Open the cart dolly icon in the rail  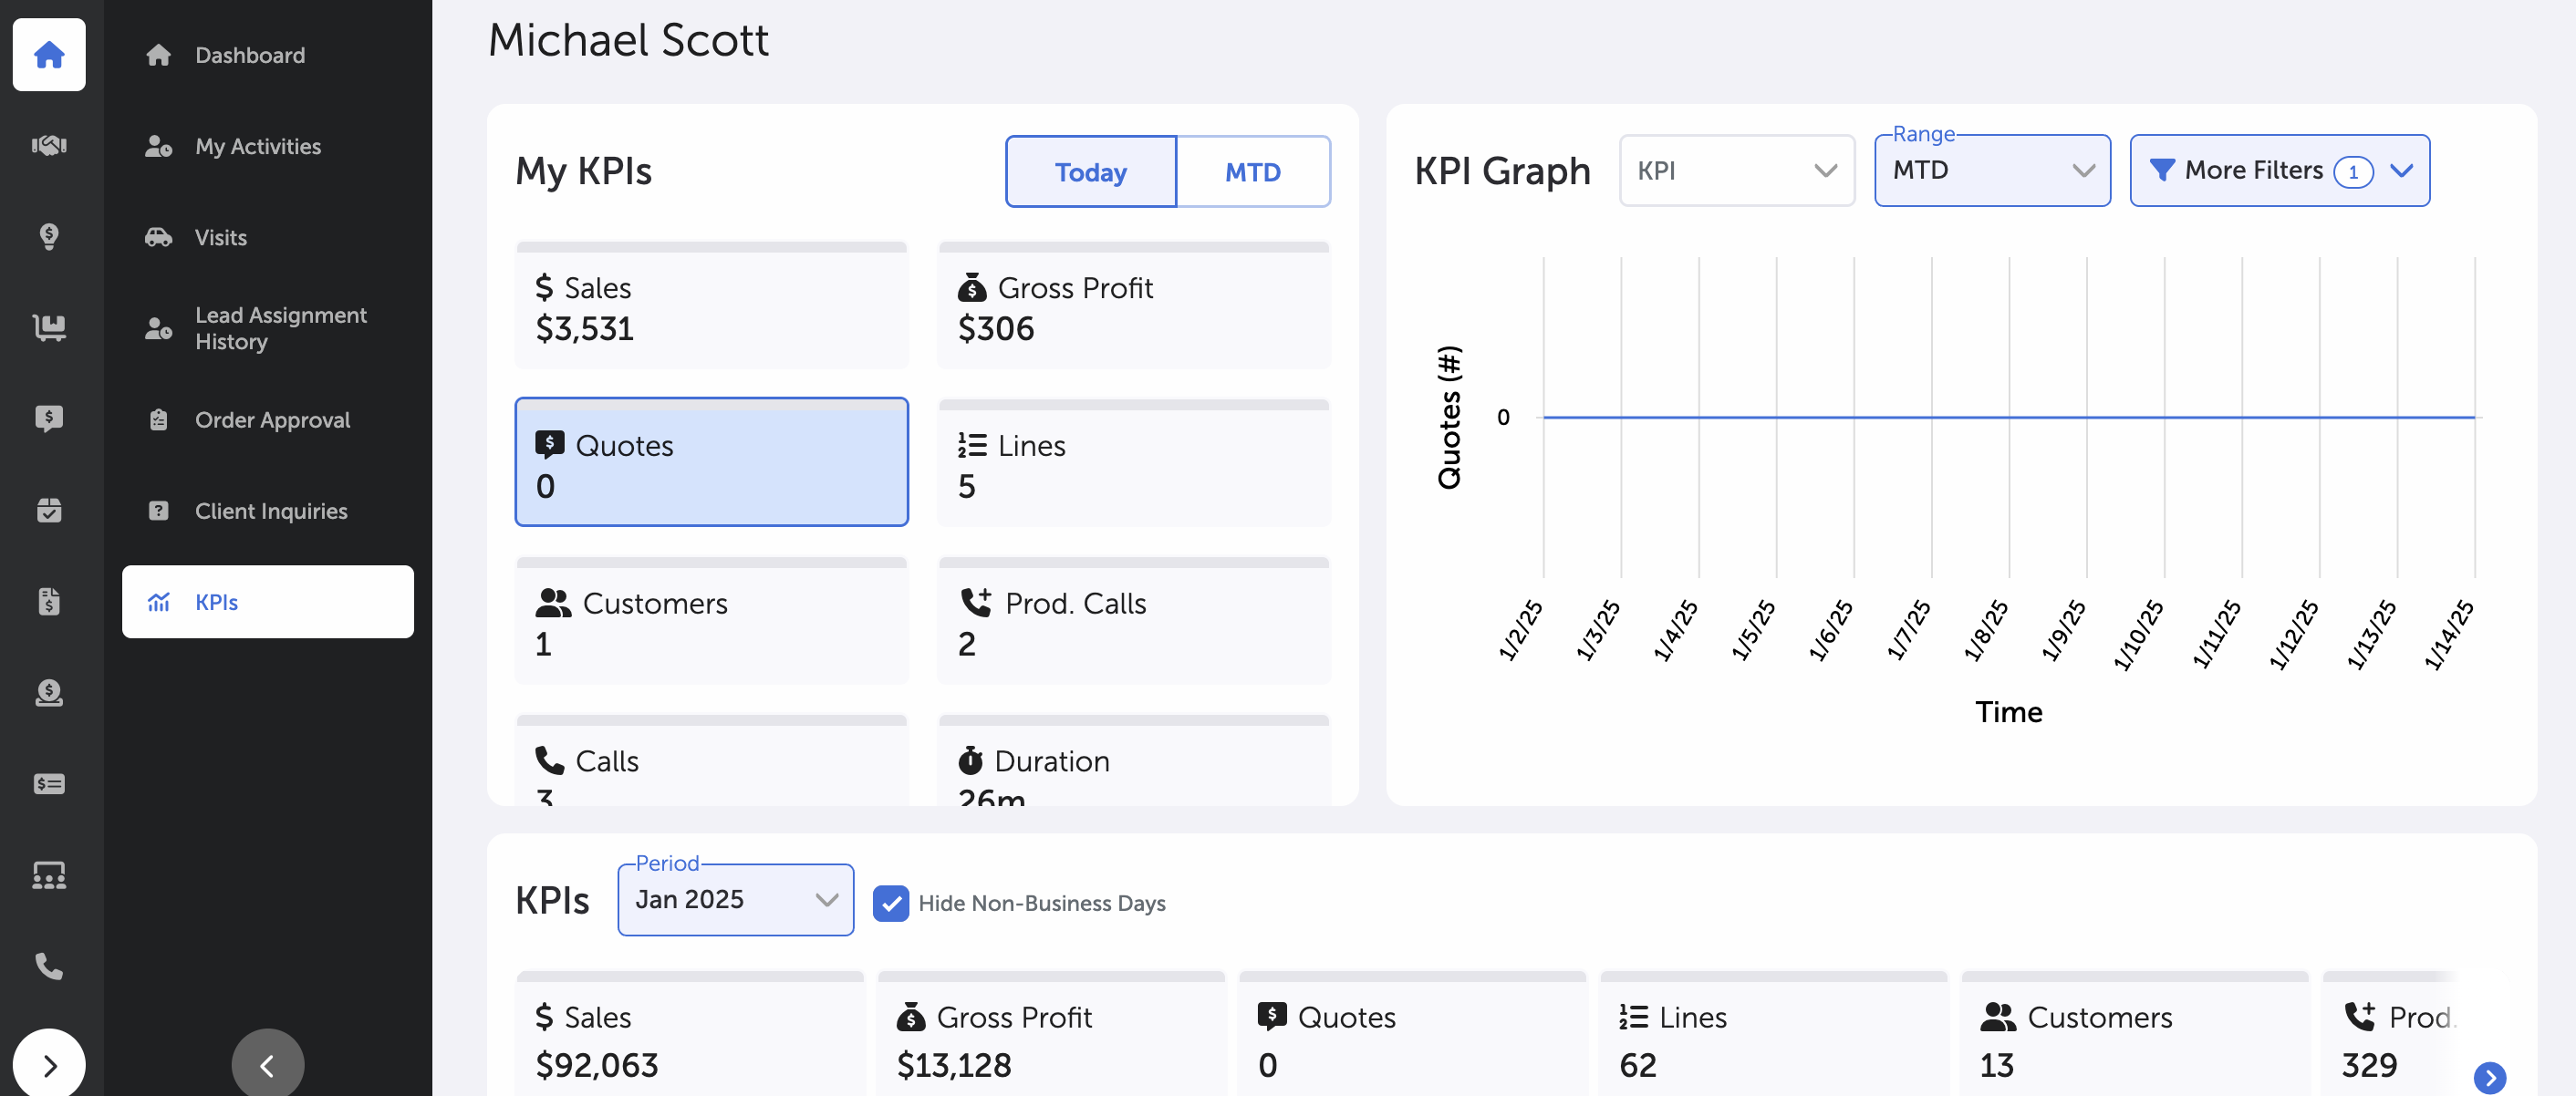click(49, 327)
